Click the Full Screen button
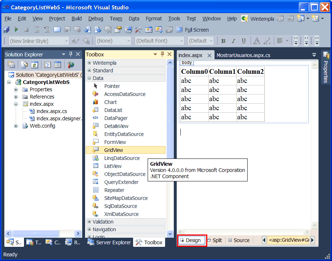The height and width of the screenshot is (261, 332). click(x=192, y=30)
